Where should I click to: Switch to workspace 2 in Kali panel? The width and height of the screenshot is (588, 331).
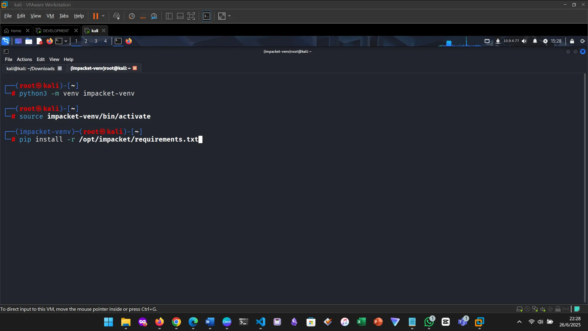pyautogui.click(x=86, y=41)
